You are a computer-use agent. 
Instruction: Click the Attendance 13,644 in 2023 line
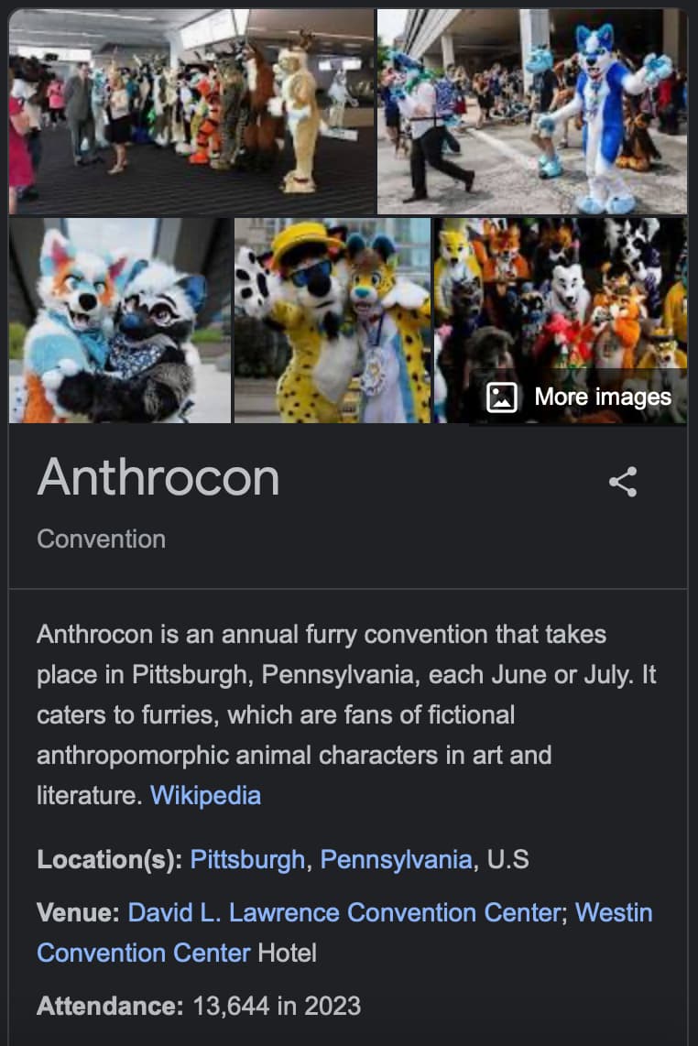(x=199, y=1006)
